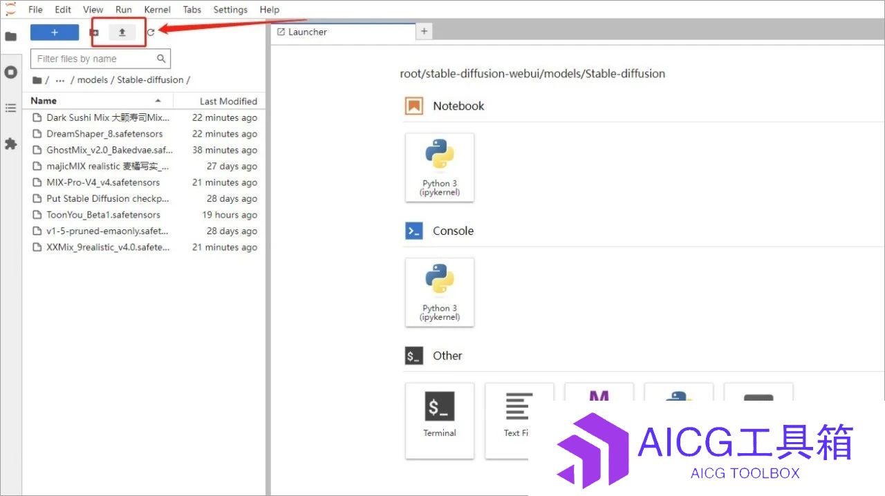Launch Python 3 notebook card
Image resolution: width=885 pixels, height=496 pixels.
click(x=440, y=168)
